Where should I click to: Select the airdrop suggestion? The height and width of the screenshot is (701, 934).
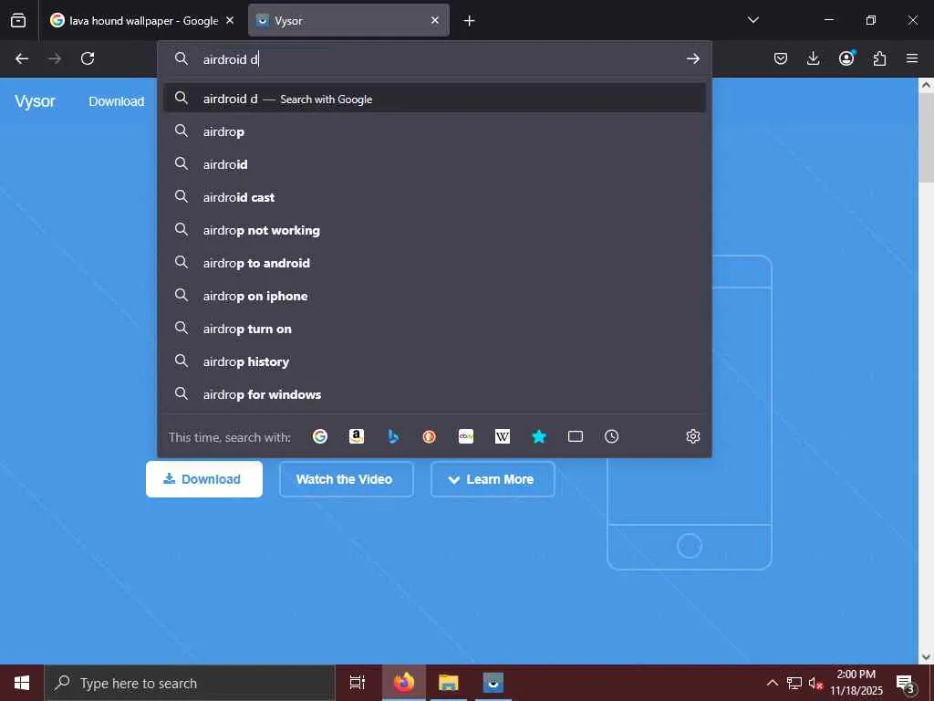[x=434, y=131]
